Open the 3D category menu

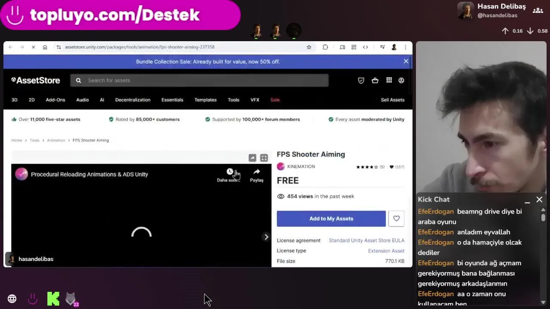pyautogui.click(x=14, y=100)
